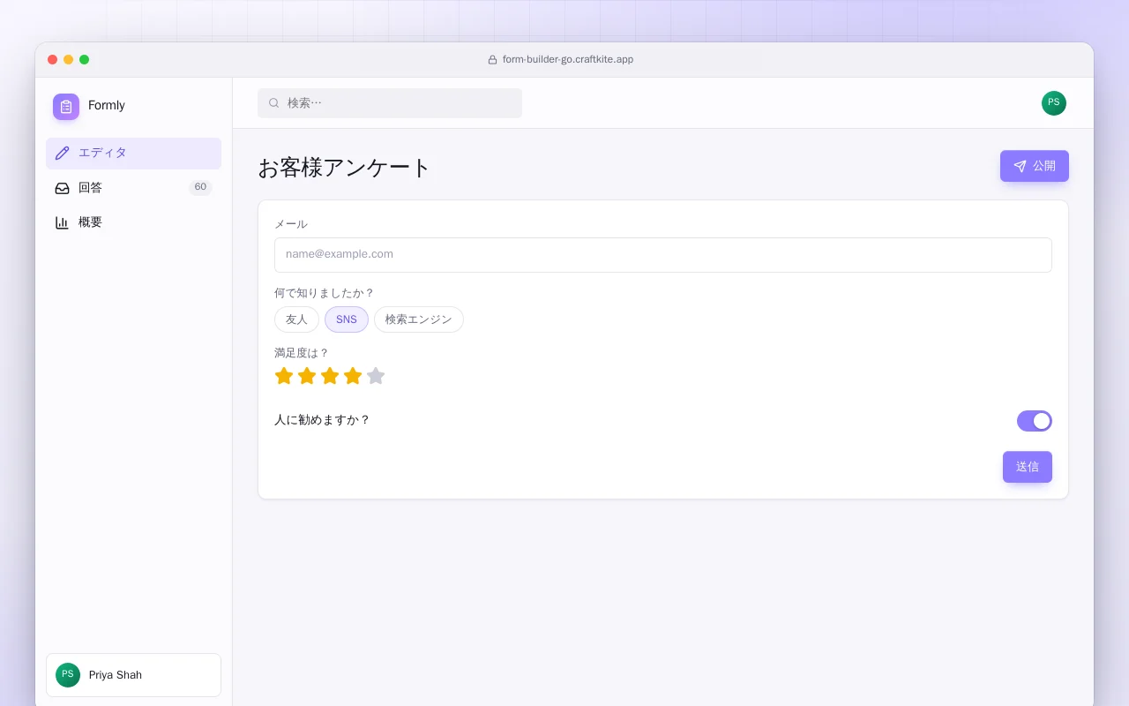Set satisfaction rating to one star
This screenshot has width=1129, height=706.
284,376
